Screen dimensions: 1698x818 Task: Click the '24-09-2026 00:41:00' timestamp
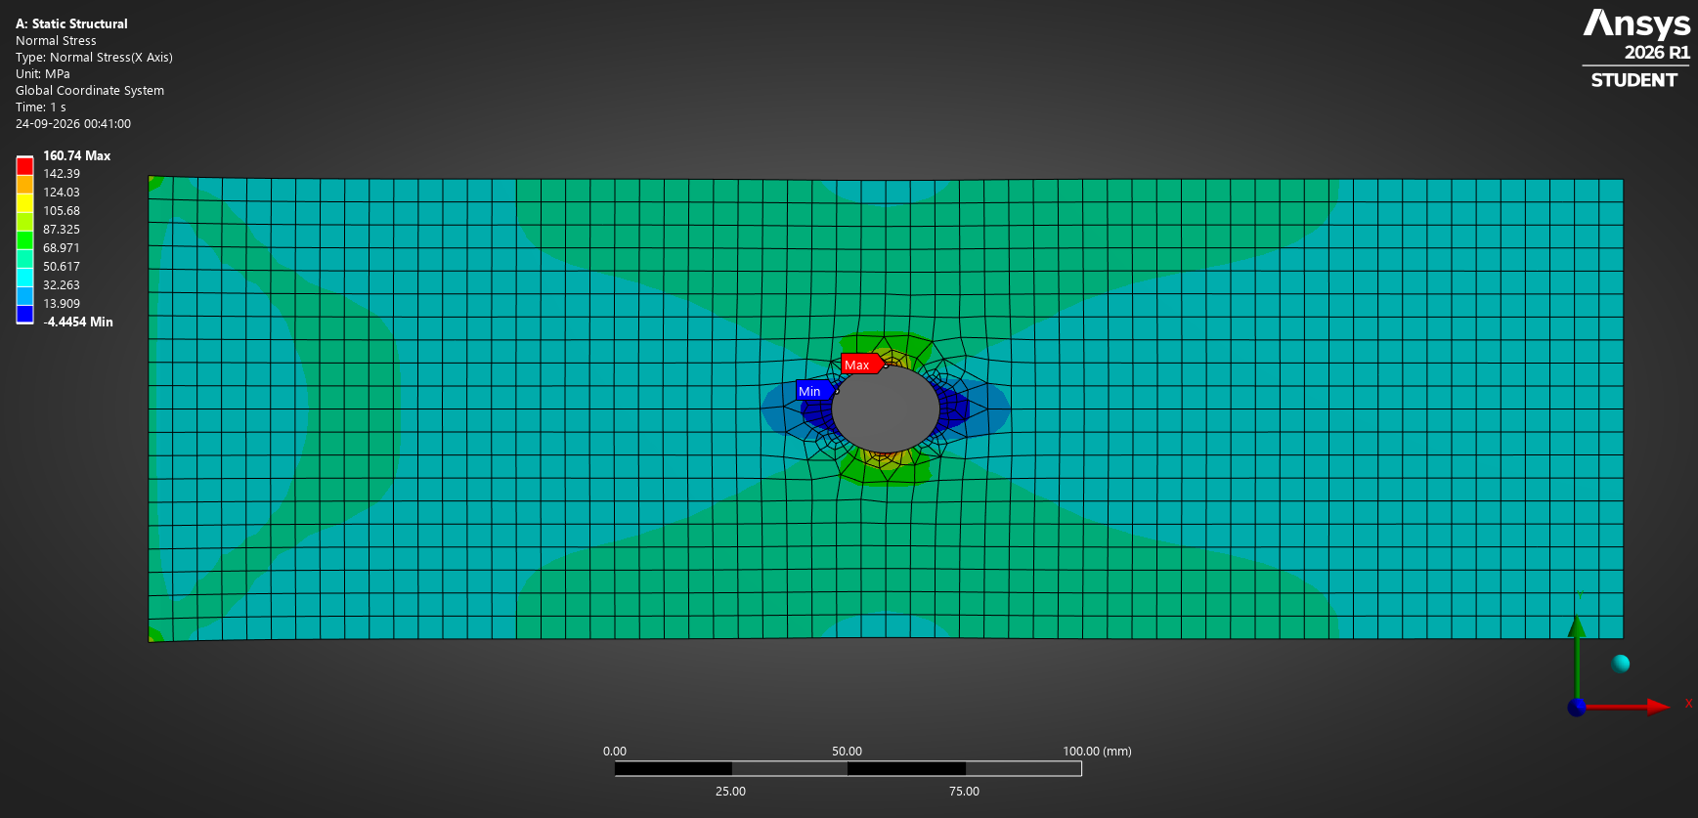(x=73, y=124)
